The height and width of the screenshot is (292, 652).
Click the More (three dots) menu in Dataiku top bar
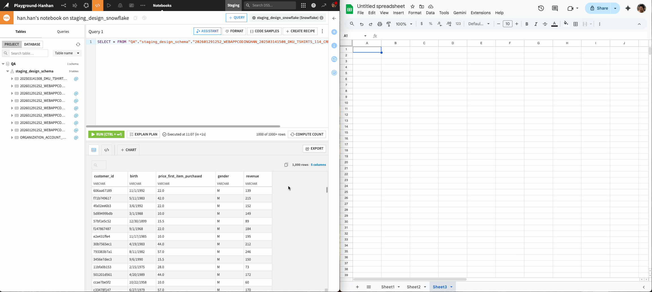pyautogui.click(x=143, y=5)
